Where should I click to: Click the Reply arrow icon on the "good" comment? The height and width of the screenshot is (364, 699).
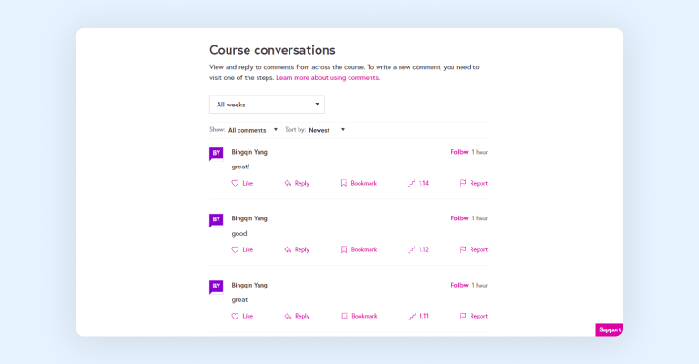[288, 249]
